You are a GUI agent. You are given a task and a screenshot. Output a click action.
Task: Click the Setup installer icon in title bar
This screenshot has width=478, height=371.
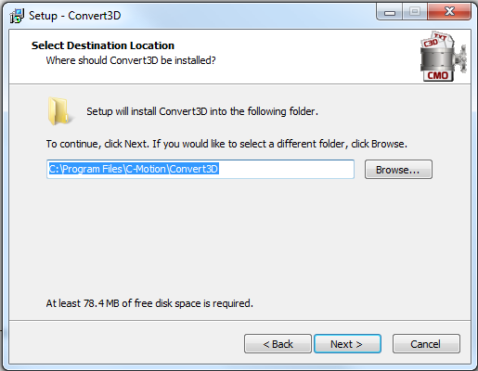(x=17, y=16)
